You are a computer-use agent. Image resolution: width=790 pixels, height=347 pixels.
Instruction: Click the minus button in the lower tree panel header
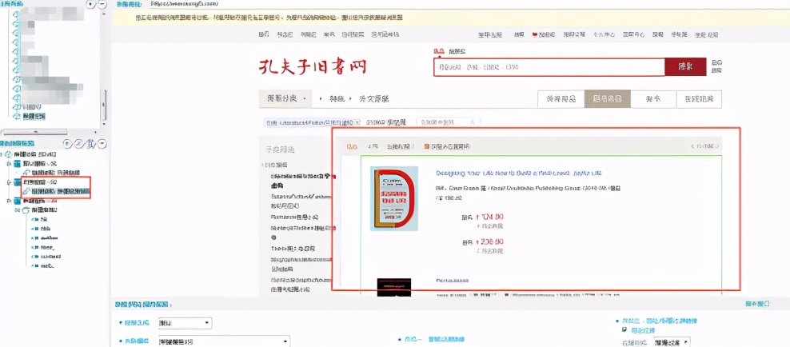(x=102, y=144)
